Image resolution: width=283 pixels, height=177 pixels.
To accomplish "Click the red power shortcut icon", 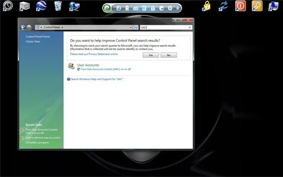I will point(240,6).
